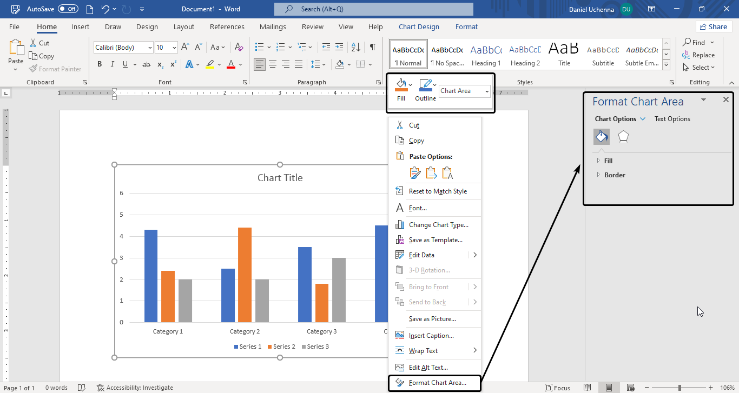Toggle bold formatting

tap(100, 64)
